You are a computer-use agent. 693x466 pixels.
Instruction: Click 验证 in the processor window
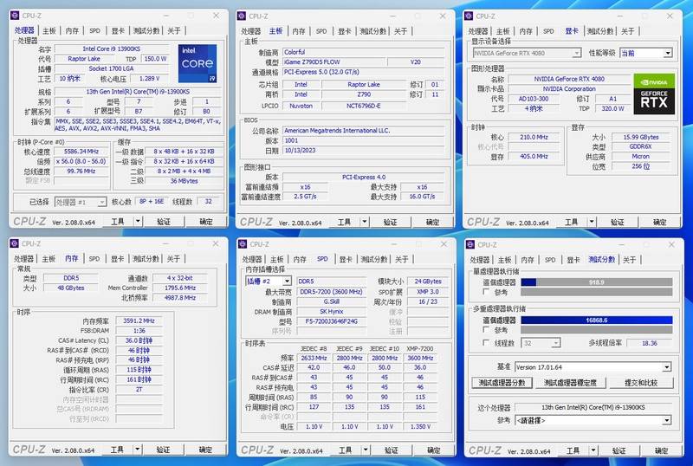pyautogui.click(x=164, y=221)
